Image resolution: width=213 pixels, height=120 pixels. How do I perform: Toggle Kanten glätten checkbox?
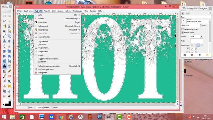183,33
